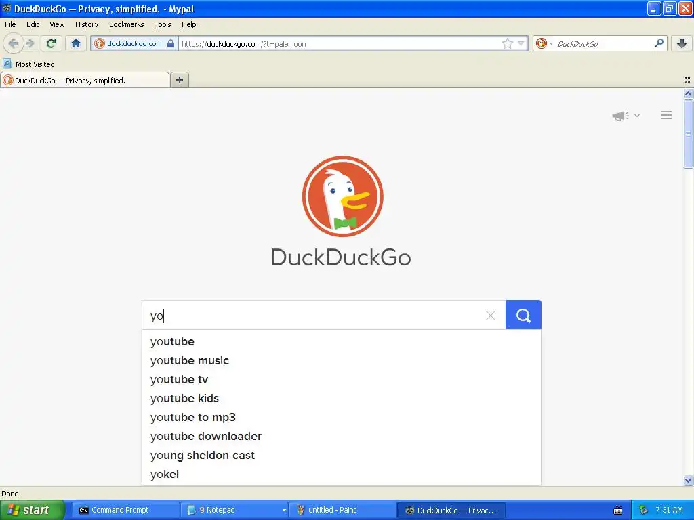Choose the "youtube music" suggestion
Screen dimensions: 694x520
[342, 360]
